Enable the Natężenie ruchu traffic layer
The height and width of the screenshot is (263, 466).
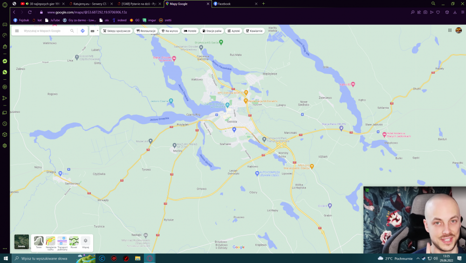50,243
